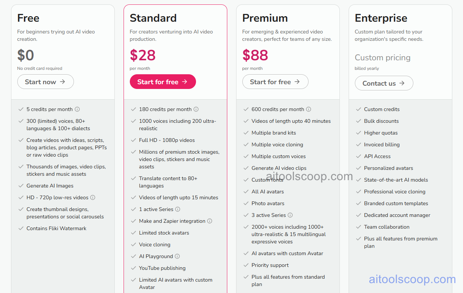Click checkmark next to "API Access"
463x293 pixels.
358,156
